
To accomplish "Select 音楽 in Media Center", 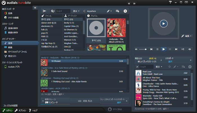I will tap(20, 43).
